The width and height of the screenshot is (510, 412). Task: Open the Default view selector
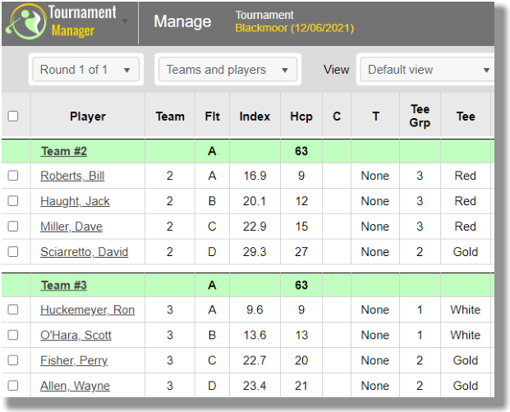coord(427,70)
